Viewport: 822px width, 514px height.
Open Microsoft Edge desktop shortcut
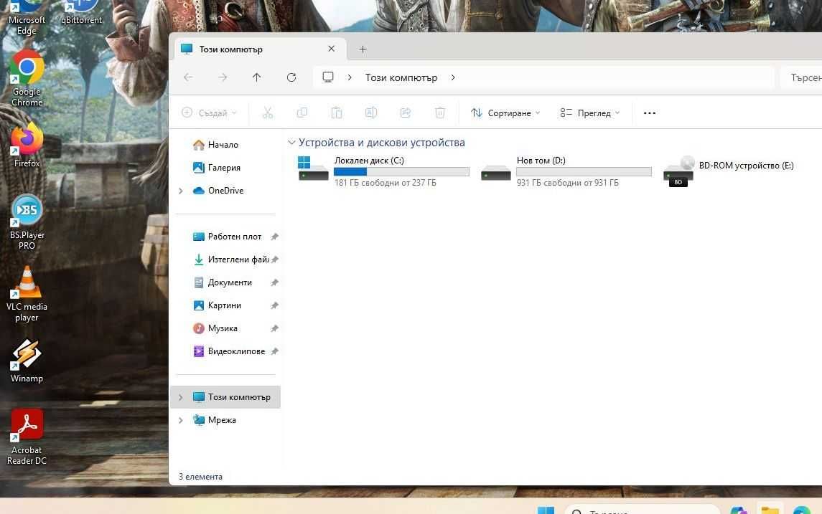27,19
